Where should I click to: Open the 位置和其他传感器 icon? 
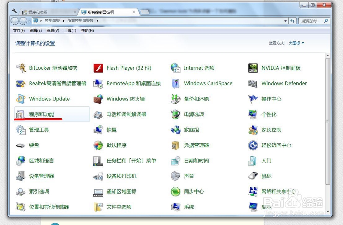(x=21, y=207)
